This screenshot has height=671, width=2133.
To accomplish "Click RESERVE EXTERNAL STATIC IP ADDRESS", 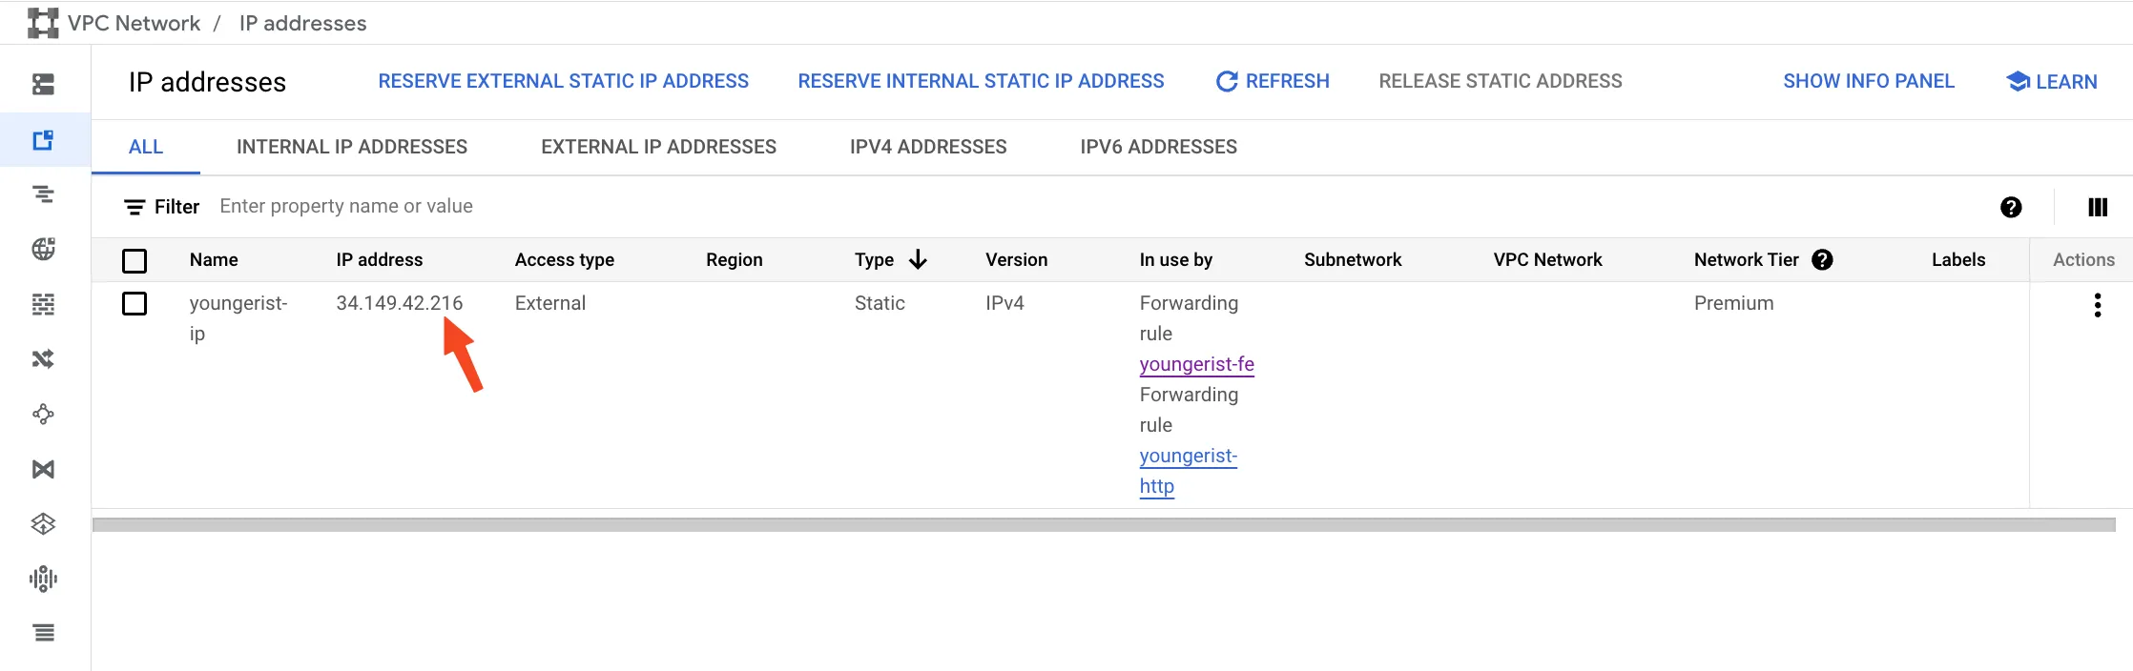I will (564, 81).
